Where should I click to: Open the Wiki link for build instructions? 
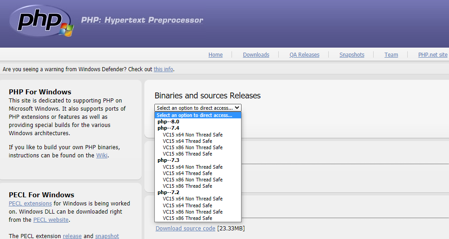[x=102, y=155]
